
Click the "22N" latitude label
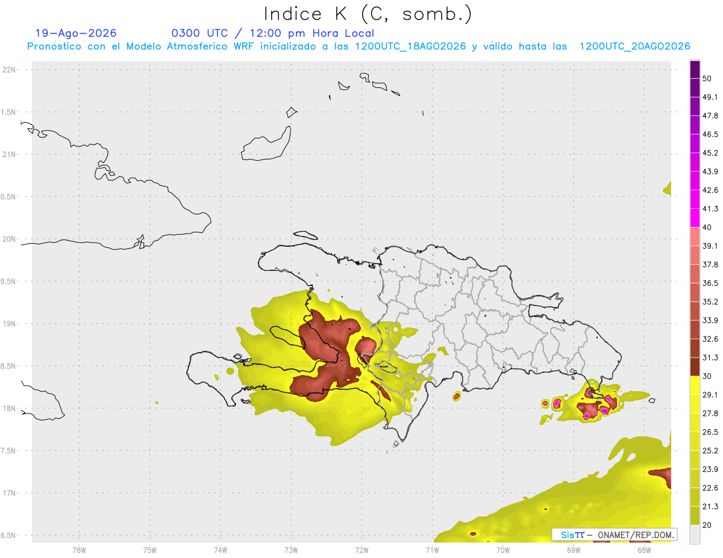pos(10,70)
